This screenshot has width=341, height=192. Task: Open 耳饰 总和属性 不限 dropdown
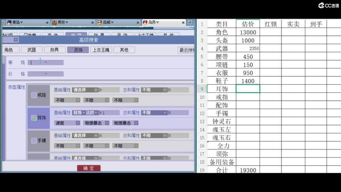(154, 113)
